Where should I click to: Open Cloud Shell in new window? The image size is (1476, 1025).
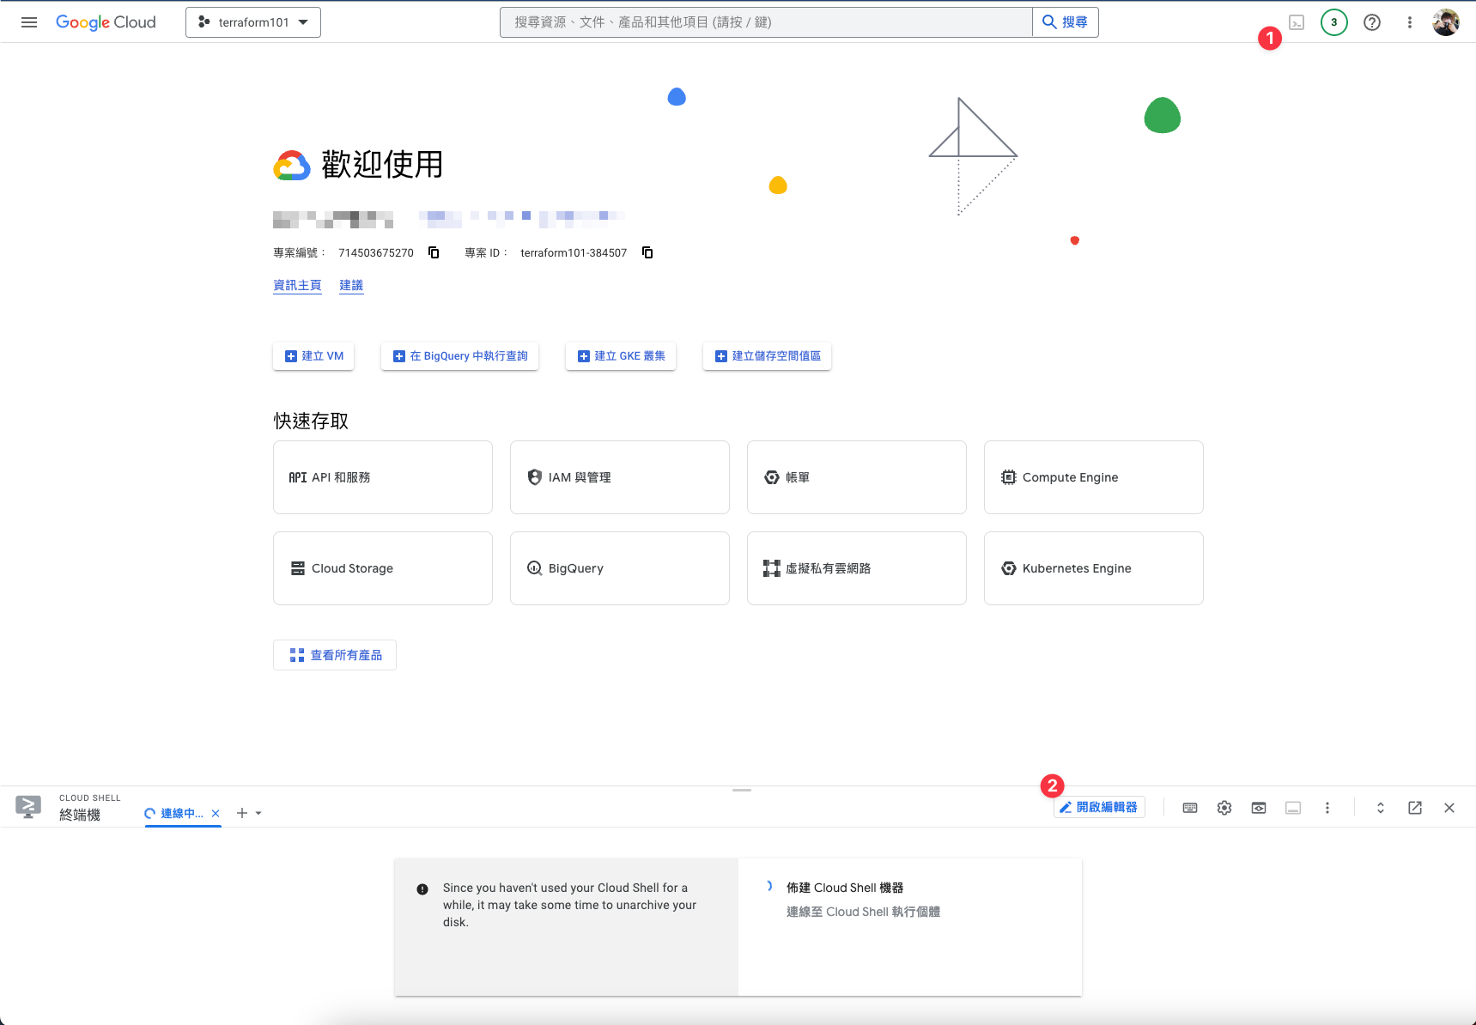pos(1415,808)
